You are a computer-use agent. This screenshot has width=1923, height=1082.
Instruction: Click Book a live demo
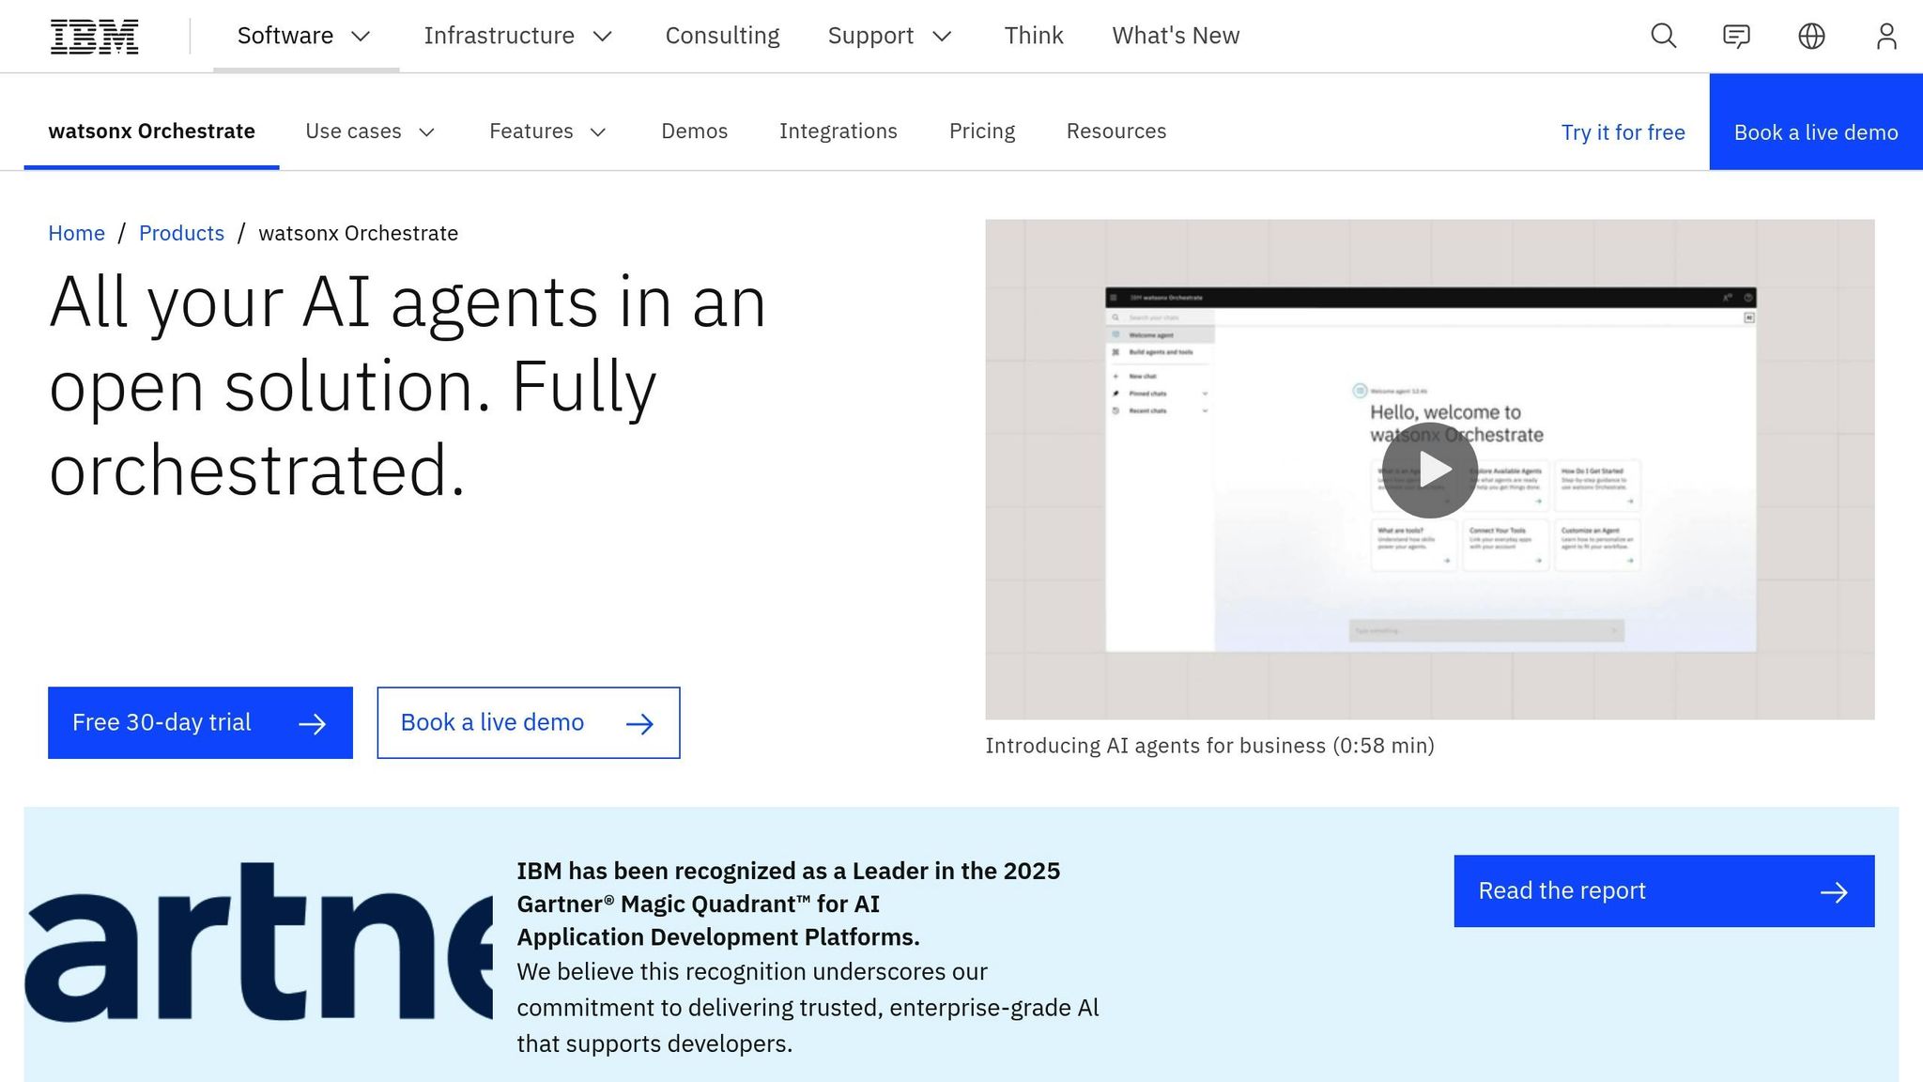(x=528, y=722)
